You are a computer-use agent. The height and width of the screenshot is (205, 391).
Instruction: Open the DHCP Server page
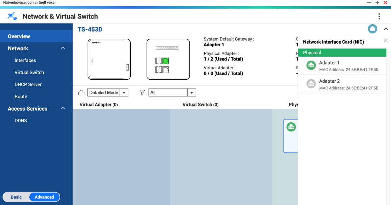tap(28, 84)
